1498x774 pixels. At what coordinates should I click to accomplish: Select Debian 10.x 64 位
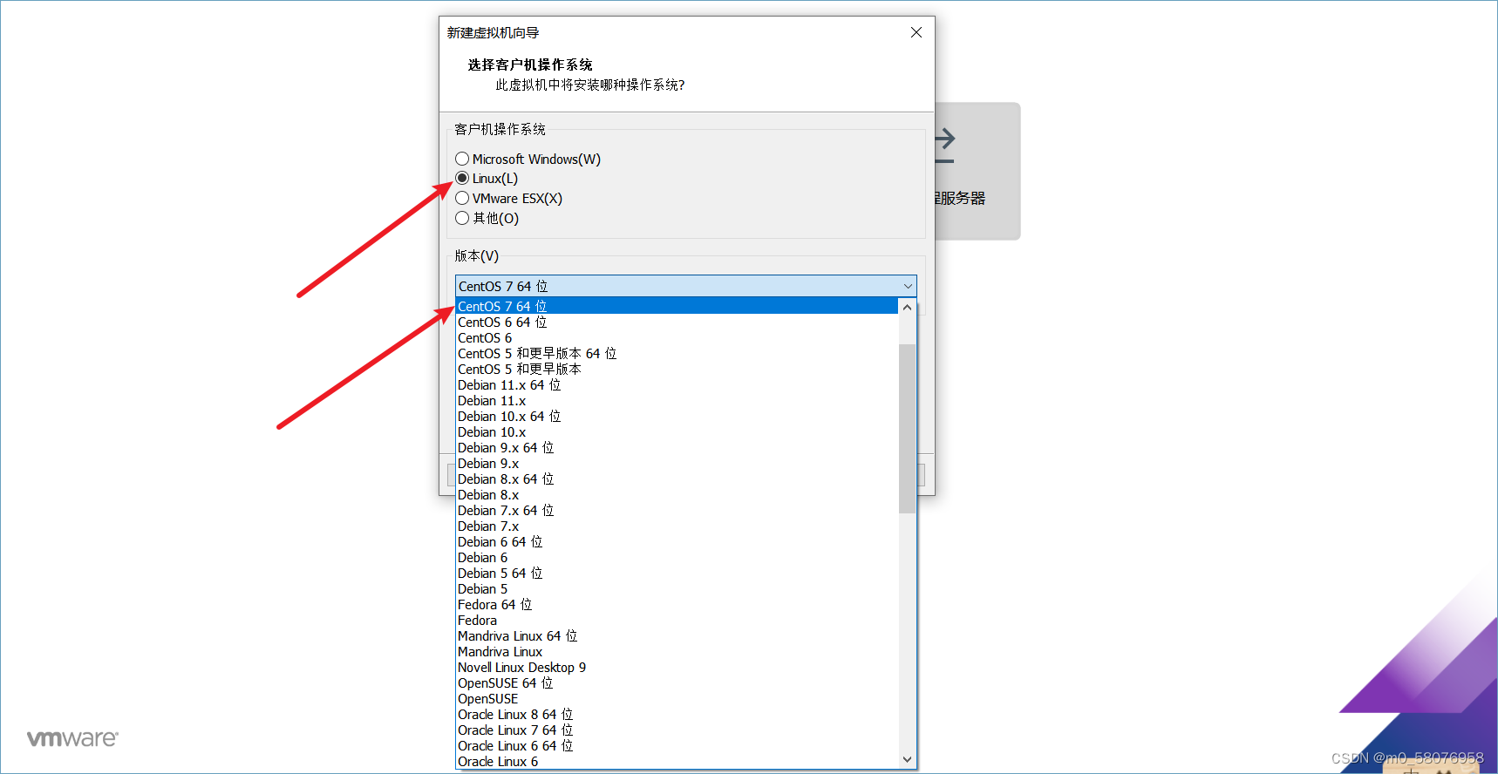(677, 416)
